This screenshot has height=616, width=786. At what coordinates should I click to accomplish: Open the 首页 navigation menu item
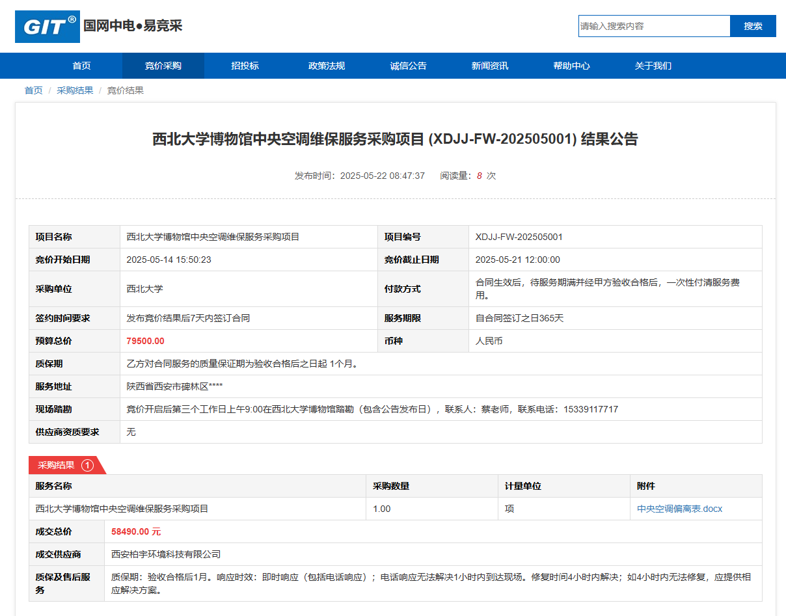tap(81, 66)
